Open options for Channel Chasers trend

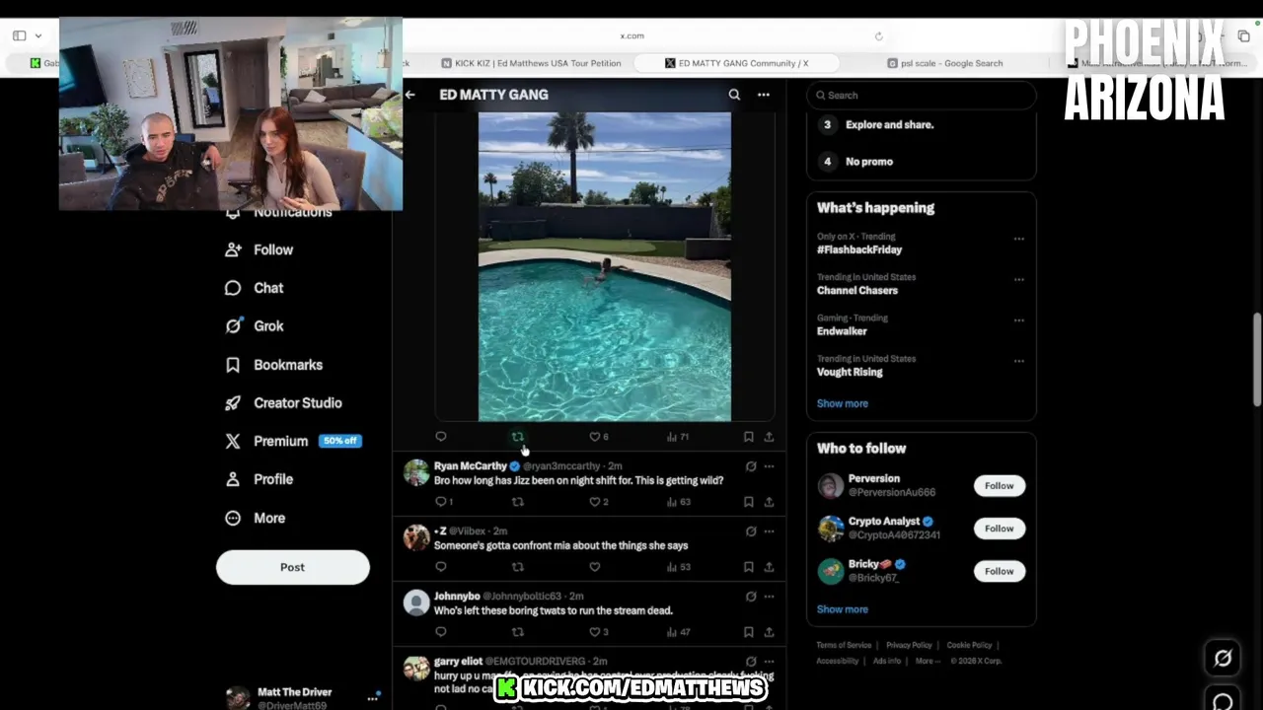[1018, 279]
